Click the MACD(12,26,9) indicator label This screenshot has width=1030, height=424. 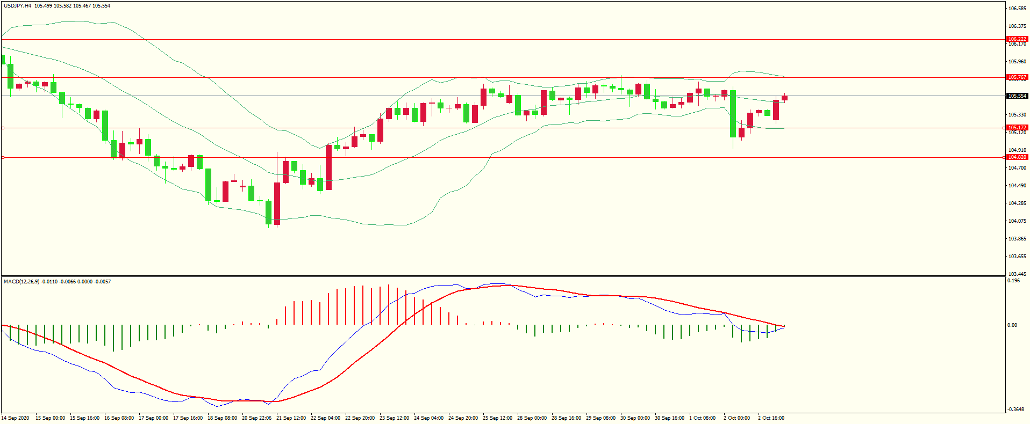pos(22,282)
